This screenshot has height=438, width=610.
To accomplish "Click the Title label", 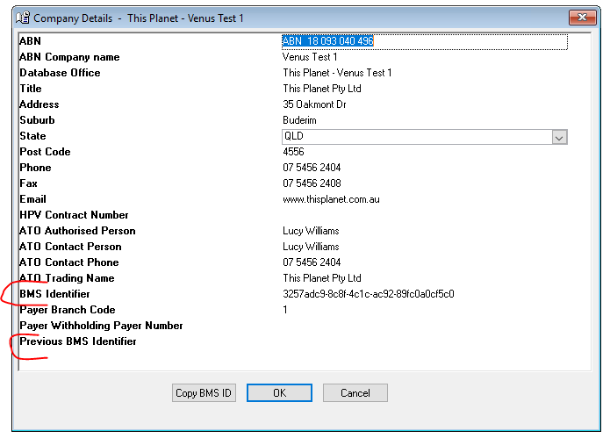I will point(31,89).
